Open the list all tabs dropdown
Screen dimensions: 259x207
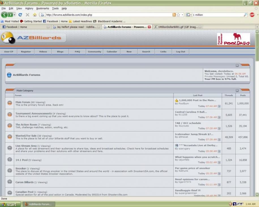coord(256,27)
